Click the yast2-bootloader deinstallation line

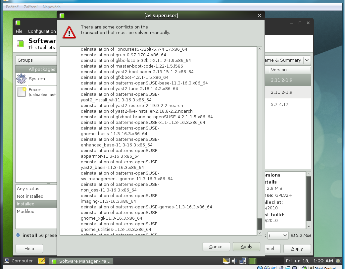pos(137,72)
